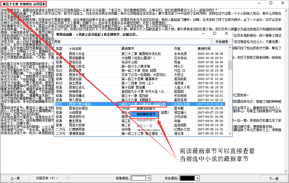The image size is (289, 183).
Task: Click the '科幻' type cell
Action: [x=59, y=83]
